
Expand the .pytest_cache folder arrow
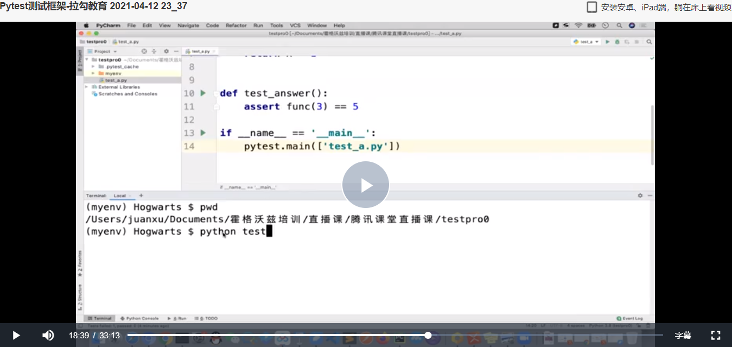[93, 66]
